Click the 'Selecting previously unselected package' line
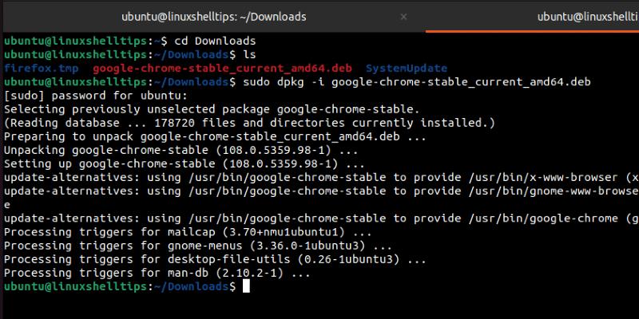The height and width of the screenshot is (319, 639). click(212, 109)
